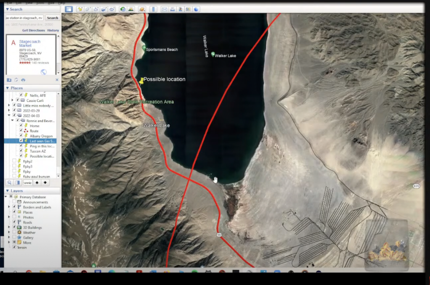Viewport: 430px width, 285px height.
Task: Click the search text input field
Action: tap(24, 18)
